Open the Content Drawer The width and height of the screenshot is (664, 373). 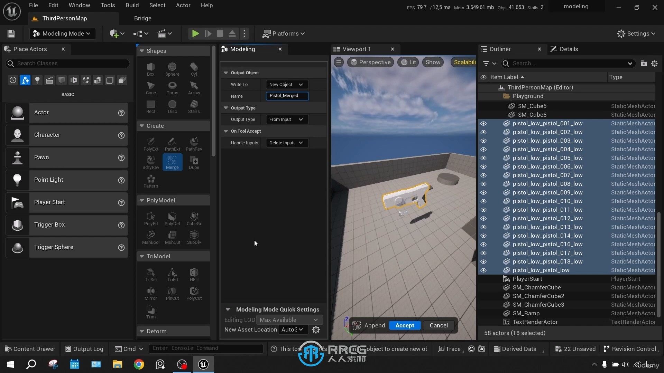[x=30, y=349]
